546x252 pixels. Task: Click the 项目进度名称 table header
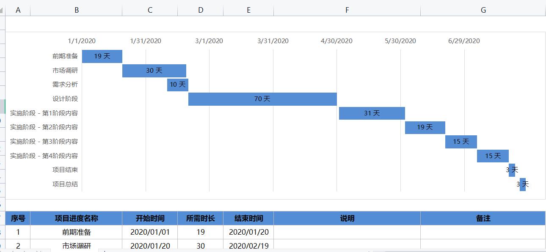click(76, 218)
